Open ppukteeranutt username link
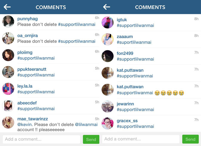Viewport: 201px width, 146px height. click(x=32, y=69)
